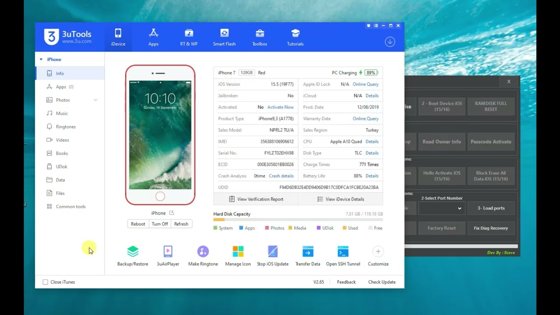This screenshot has height=315, width=560.
Task: Click Activate Now link
Action: [x=280, y=107]
